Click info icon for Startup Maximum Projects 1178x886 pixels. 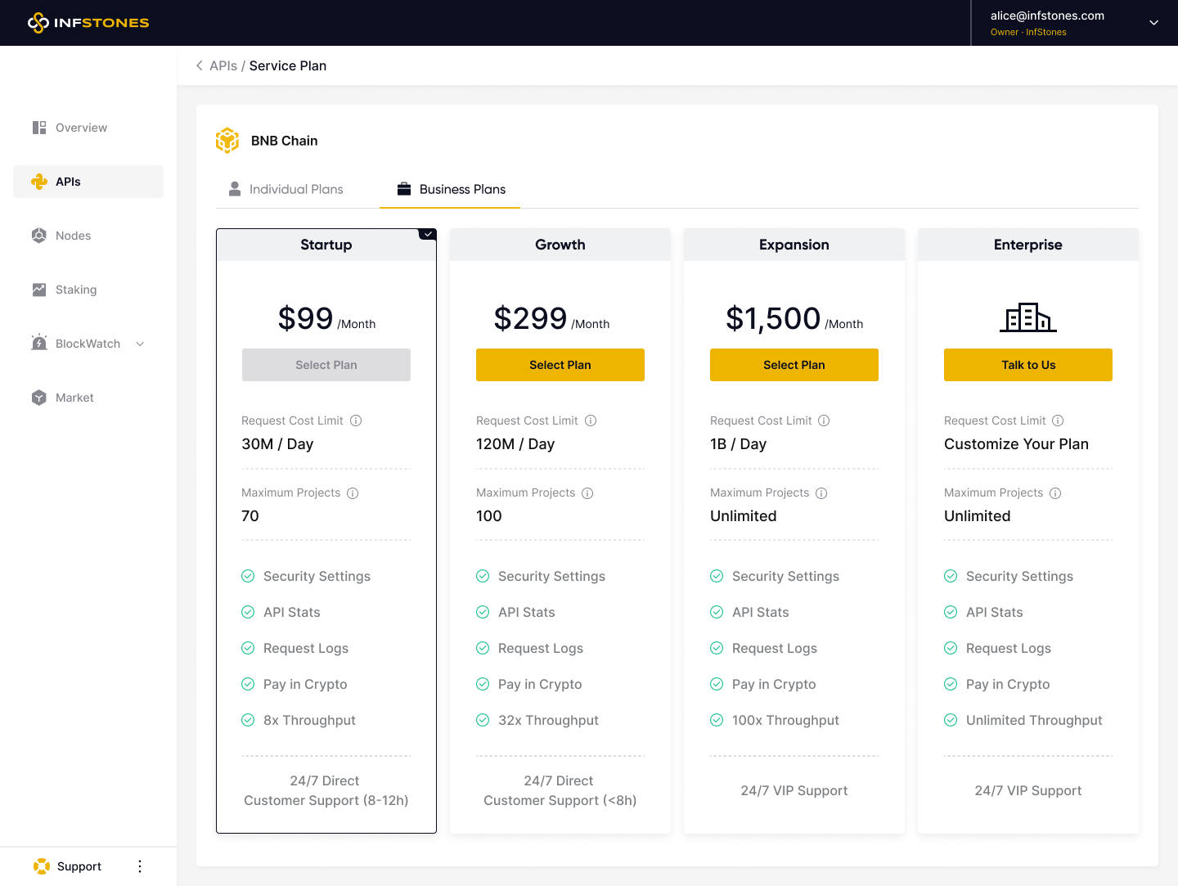tap(353, 493)
